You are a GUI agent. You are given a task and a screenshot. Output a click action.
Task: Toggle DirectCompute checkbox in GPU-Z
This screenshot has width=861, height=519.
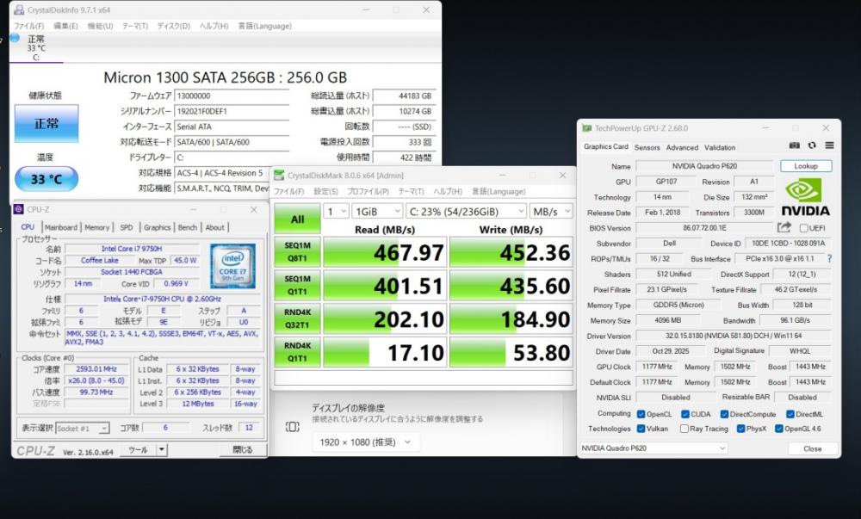(724, 414)
